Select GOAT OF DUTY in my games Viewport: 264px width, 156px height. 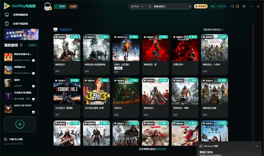[x=20, y=109]
